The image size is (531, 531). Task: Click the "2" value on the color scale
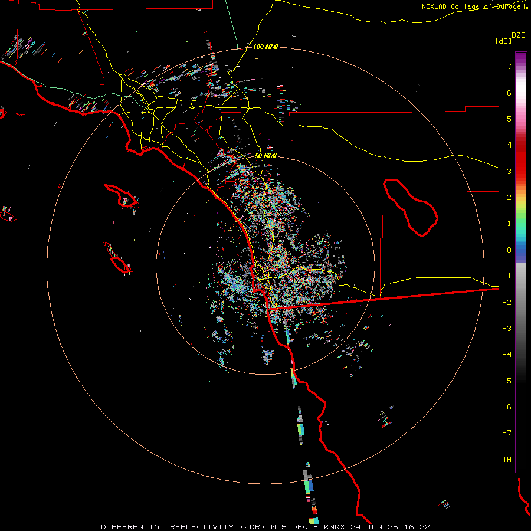509,198
